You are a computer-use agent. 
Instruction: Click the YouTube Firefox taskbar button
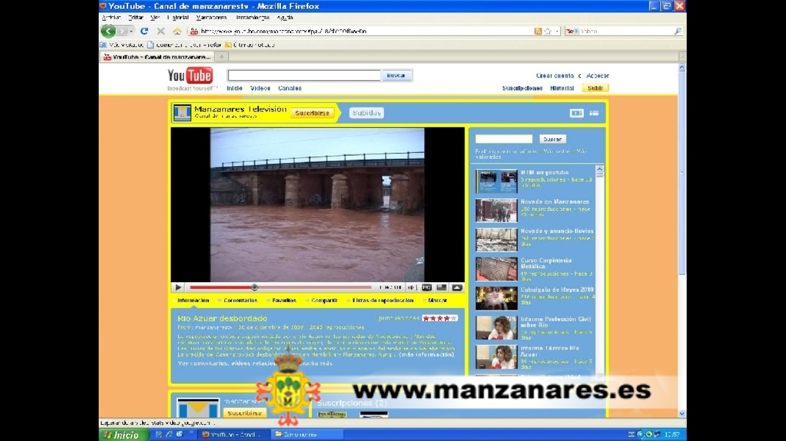(x=235, y=434)
